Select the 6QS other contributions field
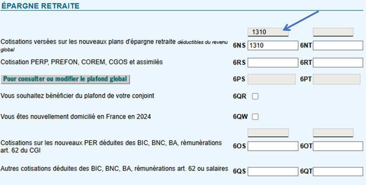Screen dimensions: 366x185 click(x=273, y=171)
